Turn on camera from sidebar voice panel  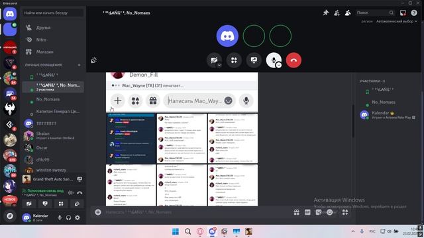29,204
